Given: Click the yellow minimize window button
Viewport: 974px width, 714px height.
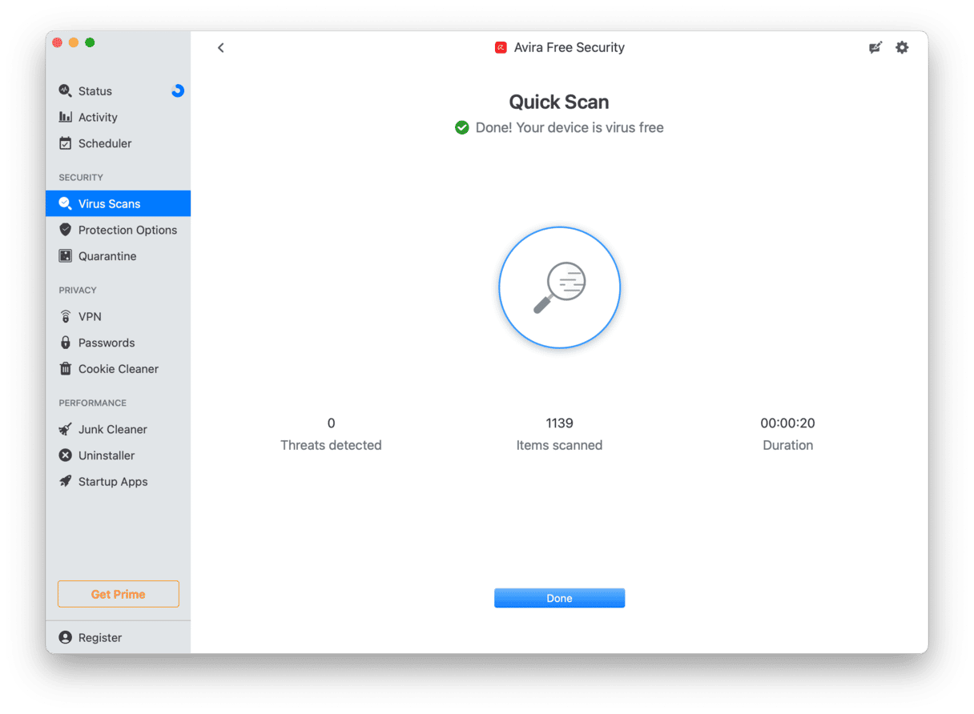Looking at the screenshot, I should click(x=74, y=42).
